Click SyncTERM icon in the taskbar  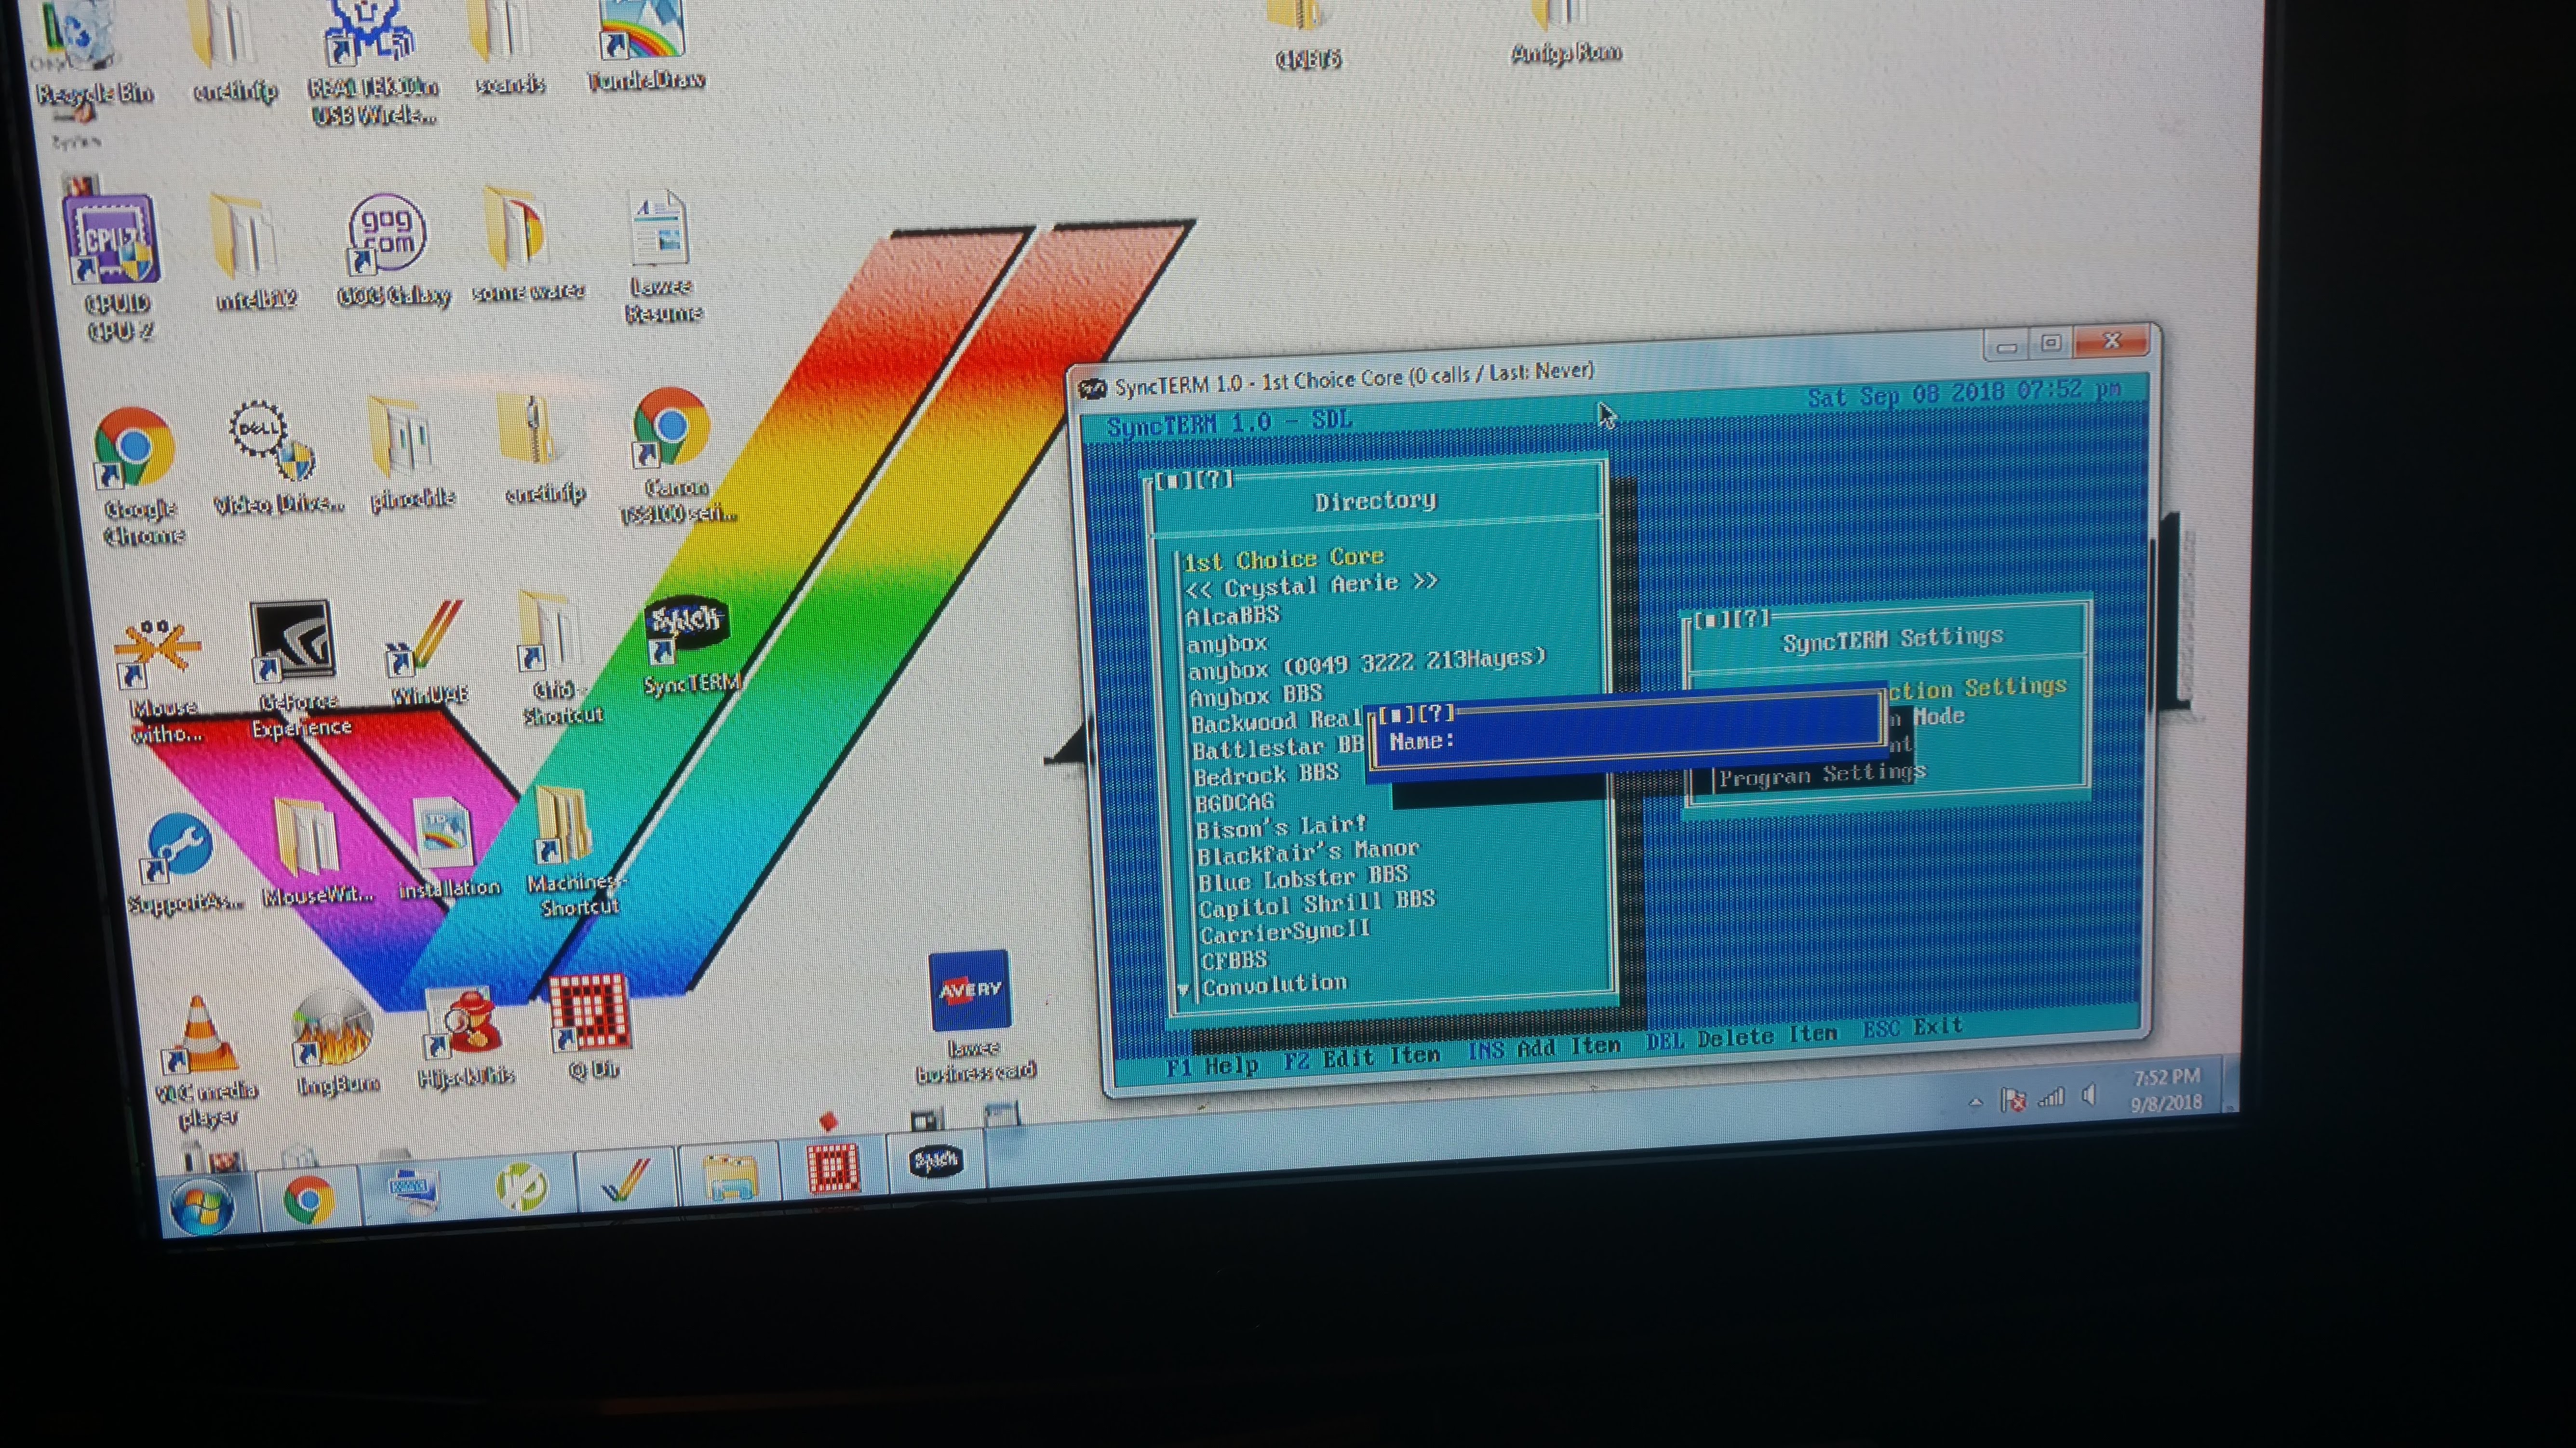tap(935, 1160)
